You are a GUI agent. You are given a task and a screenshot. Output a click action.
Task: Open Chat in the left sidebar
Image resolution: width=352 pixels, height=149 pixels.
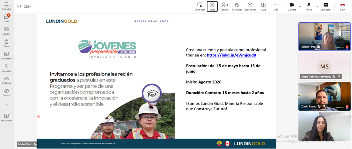pos(6,18)
